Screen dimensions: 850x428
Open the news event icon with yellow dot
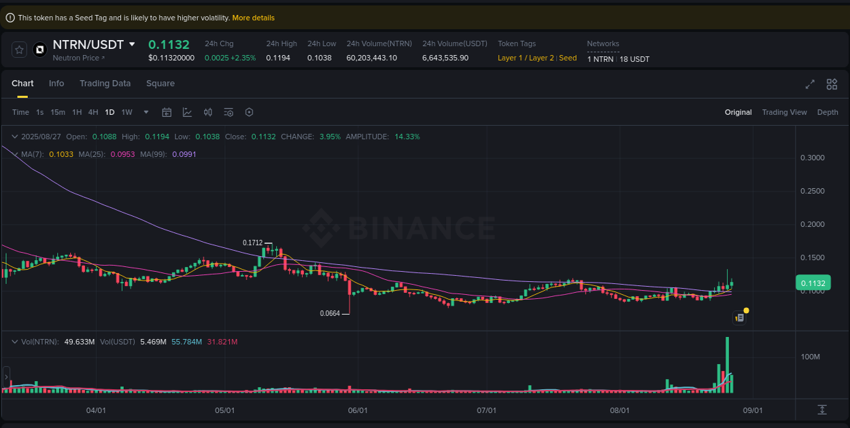(x=740, y=317)
